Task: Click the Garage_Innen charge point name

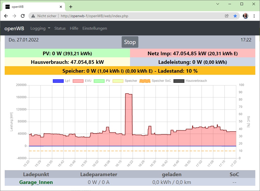Action: (x=36, y=182)
